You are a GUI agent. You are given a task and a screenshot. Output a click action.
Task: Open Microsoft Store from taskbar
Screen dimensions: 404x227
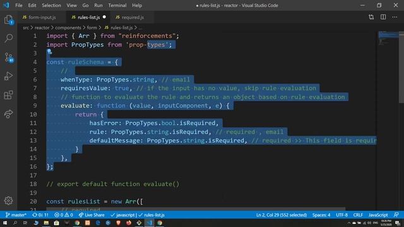pyautogui.click(x=56, y=223)
